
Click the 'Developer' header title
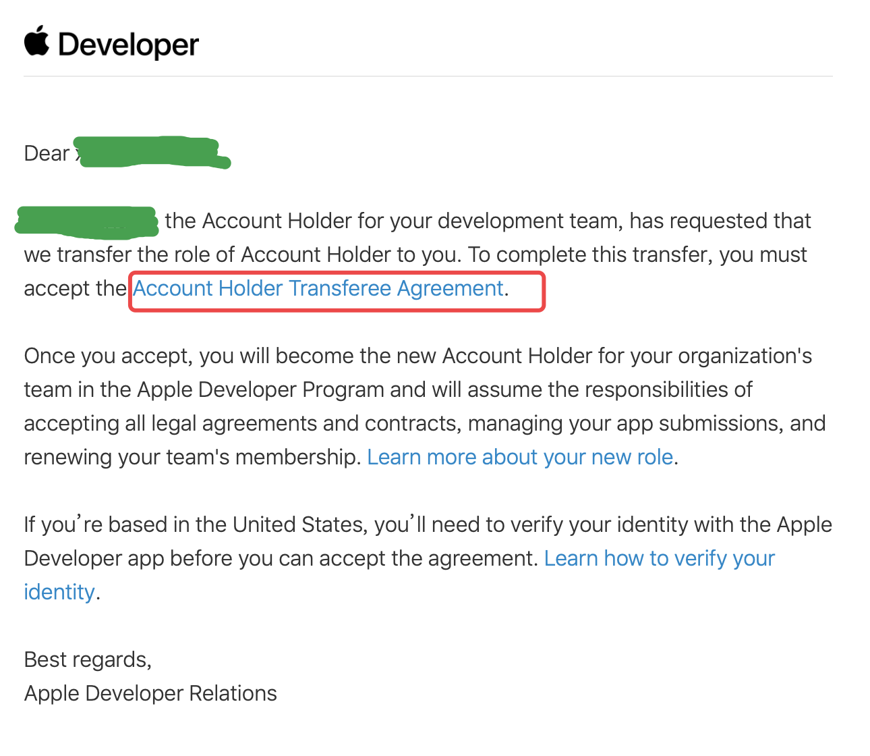128,45
